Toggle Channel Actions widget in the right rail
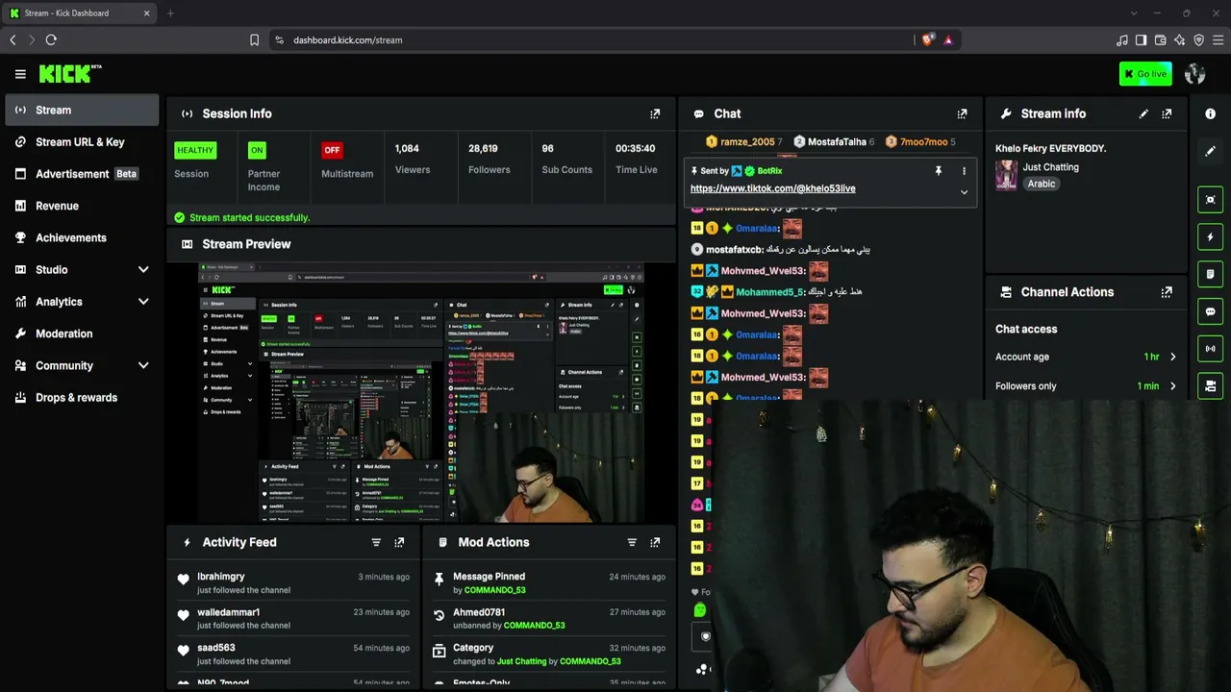Image resolution: width=1231 pixels, height=692 pixels. tap(1211, 385)
